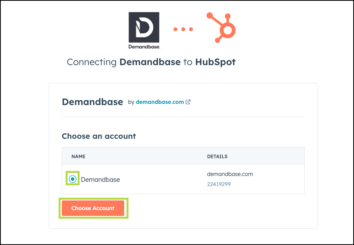The image size is (354, 245).
Task: Click the HubSpot sprocket logo
Action: [x=221, y=28]
